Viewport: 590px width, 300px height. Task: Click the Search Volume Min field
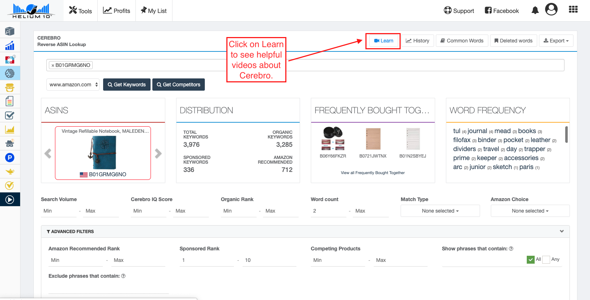pyautogui.click(x=59, y=211)
